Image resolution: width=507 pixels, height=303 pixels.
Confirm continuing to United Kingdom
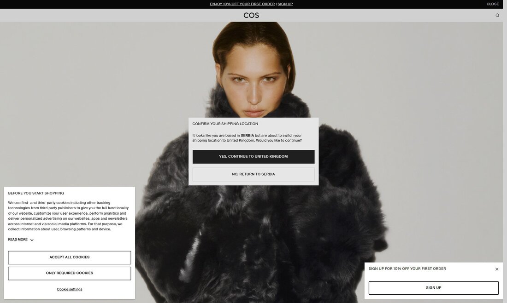[x=253, y=157]
